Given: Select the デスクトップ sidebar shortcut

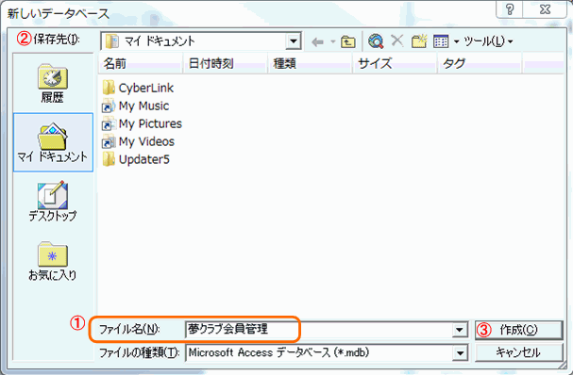Looking at the screenshot, I should click(x=53, y=202).
